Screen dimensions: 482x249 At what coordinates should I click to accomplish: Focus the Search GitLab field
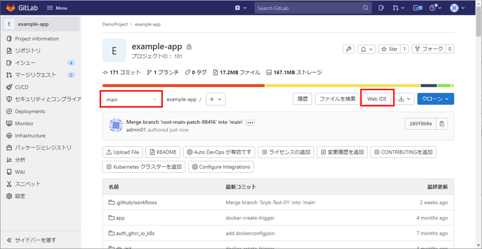312,8
